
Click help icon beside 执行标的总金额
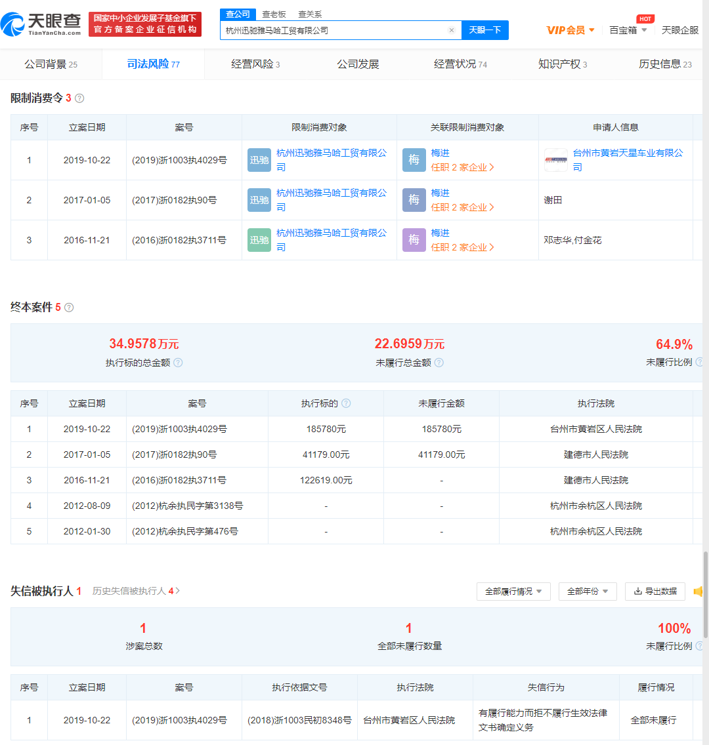point(178,363)
